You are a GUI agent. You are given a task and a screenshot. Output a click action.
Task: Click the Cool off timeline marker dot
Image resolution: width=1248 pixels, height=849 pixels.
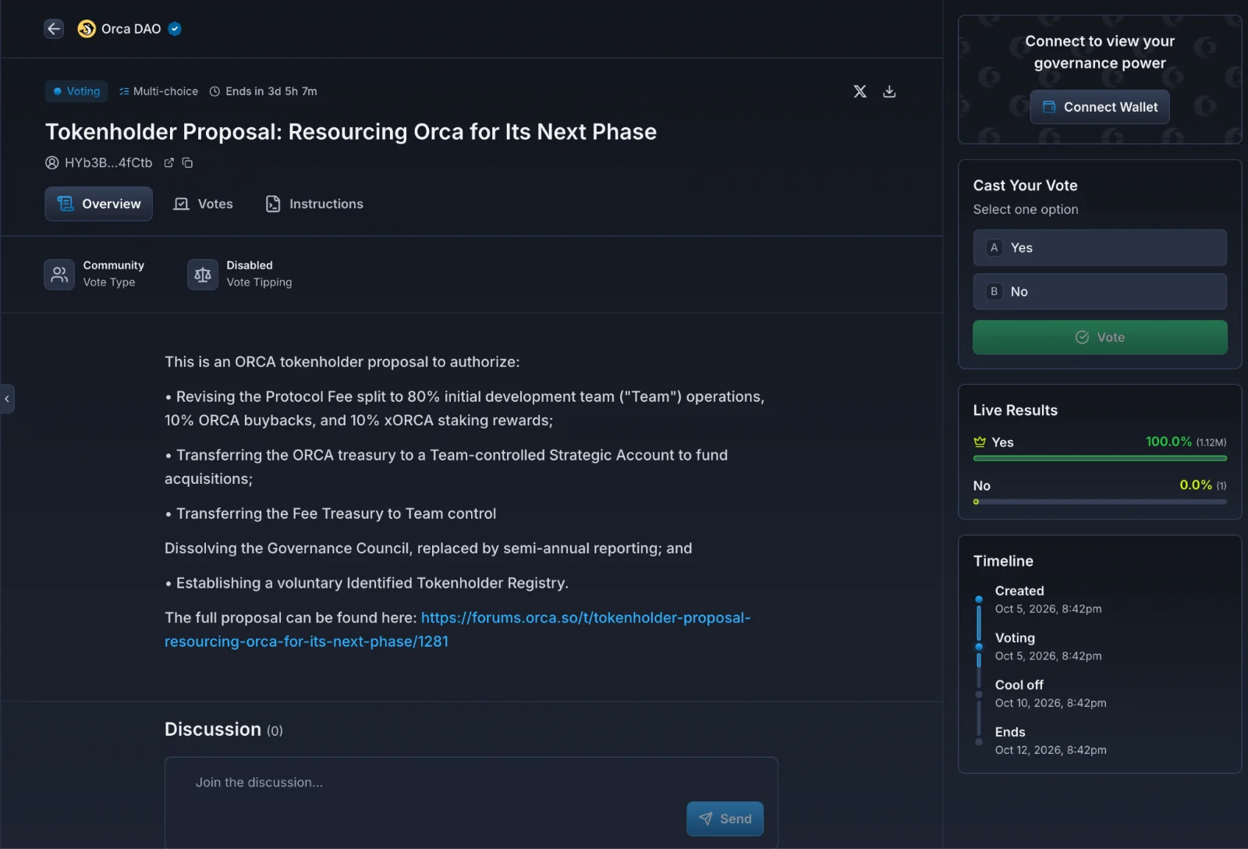click(979, 694)
